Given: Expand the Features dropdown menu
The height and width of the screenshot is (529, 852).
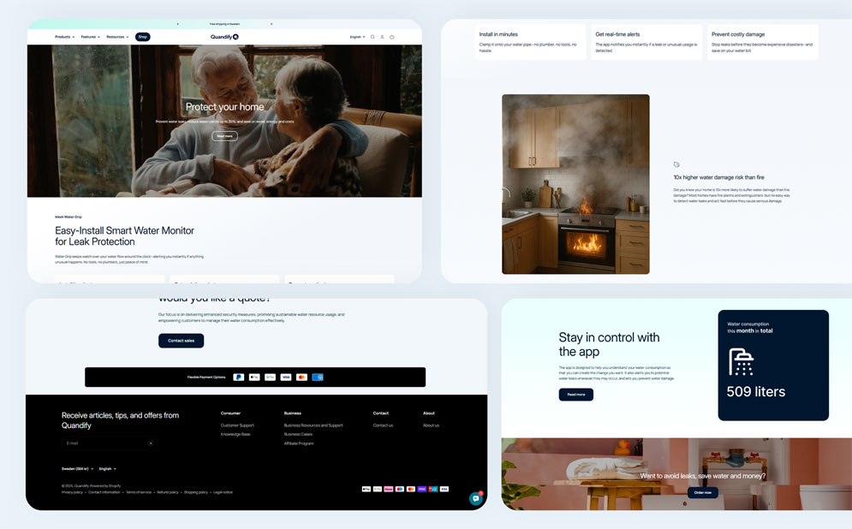Looking at the screenshot, I should pyautogui.click(x=90, y=37).
